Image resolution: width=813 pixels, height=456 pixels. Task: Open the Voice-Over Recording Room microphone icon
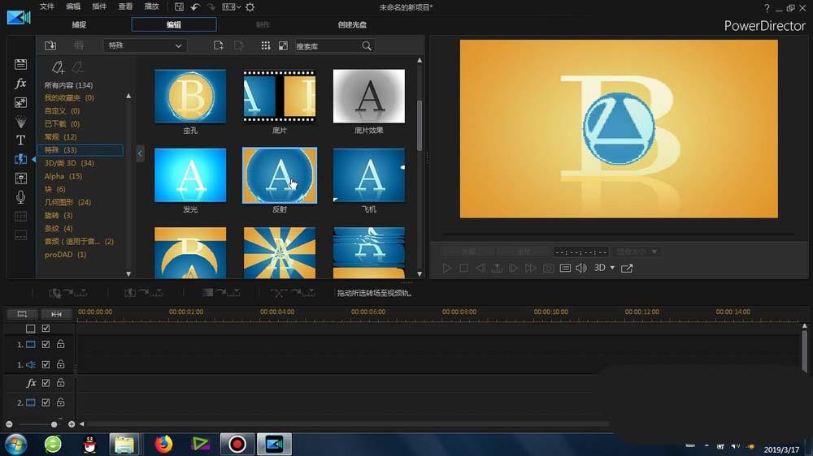pos(20,197)
